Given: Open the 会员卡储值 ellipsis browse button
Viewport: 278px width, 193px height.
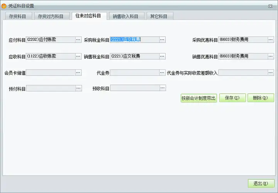Looking at the screenshot, I should click(78, 73).
